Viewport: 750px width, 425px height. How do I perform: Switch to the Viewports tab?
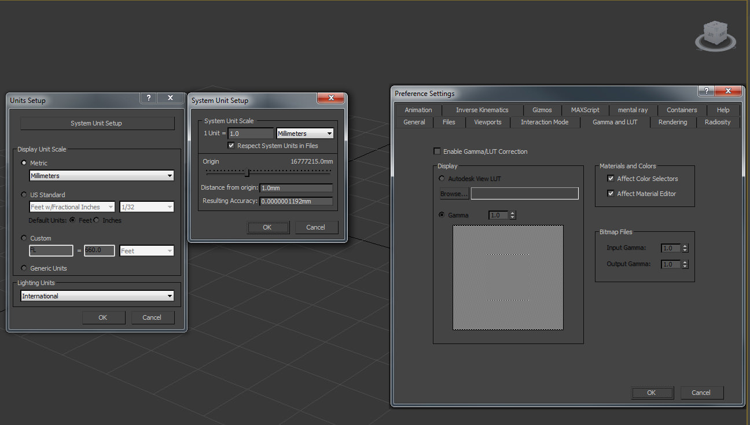[x=488, y=122]
